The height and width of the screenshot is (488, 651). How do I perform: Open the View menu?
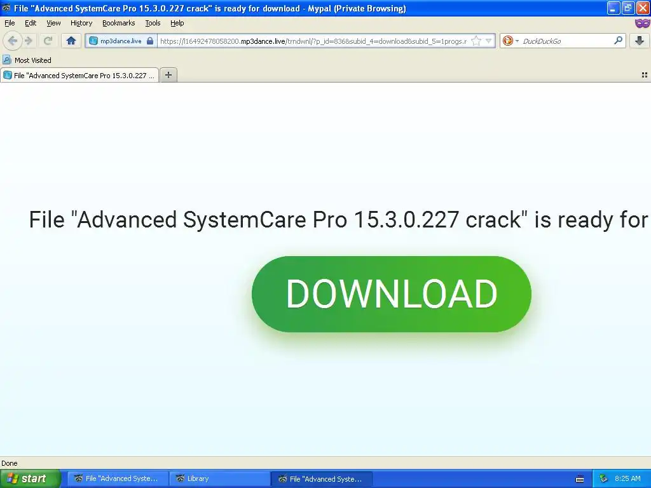coord(53,24)
